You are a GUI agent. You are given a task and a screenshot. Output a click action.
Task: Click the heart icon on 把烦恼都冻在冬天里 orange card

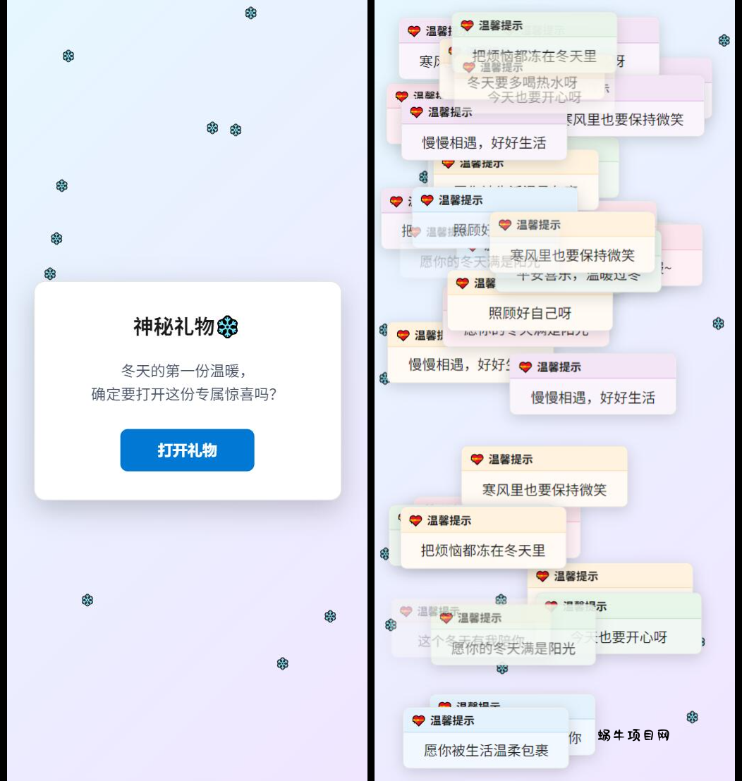[x=415, y=520]
